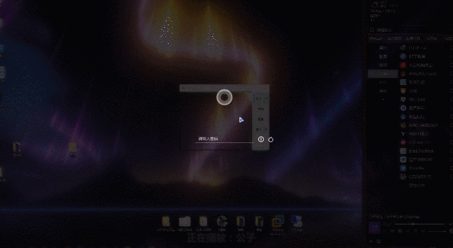Tick the checkbox on the Thunder row
This screenshot has height=248, width=453.
click(x=452, y=168)
